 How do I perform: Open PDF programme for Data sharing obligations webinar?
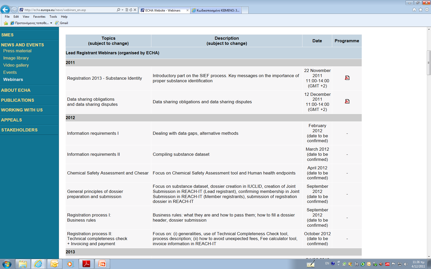tap(347, 101)
